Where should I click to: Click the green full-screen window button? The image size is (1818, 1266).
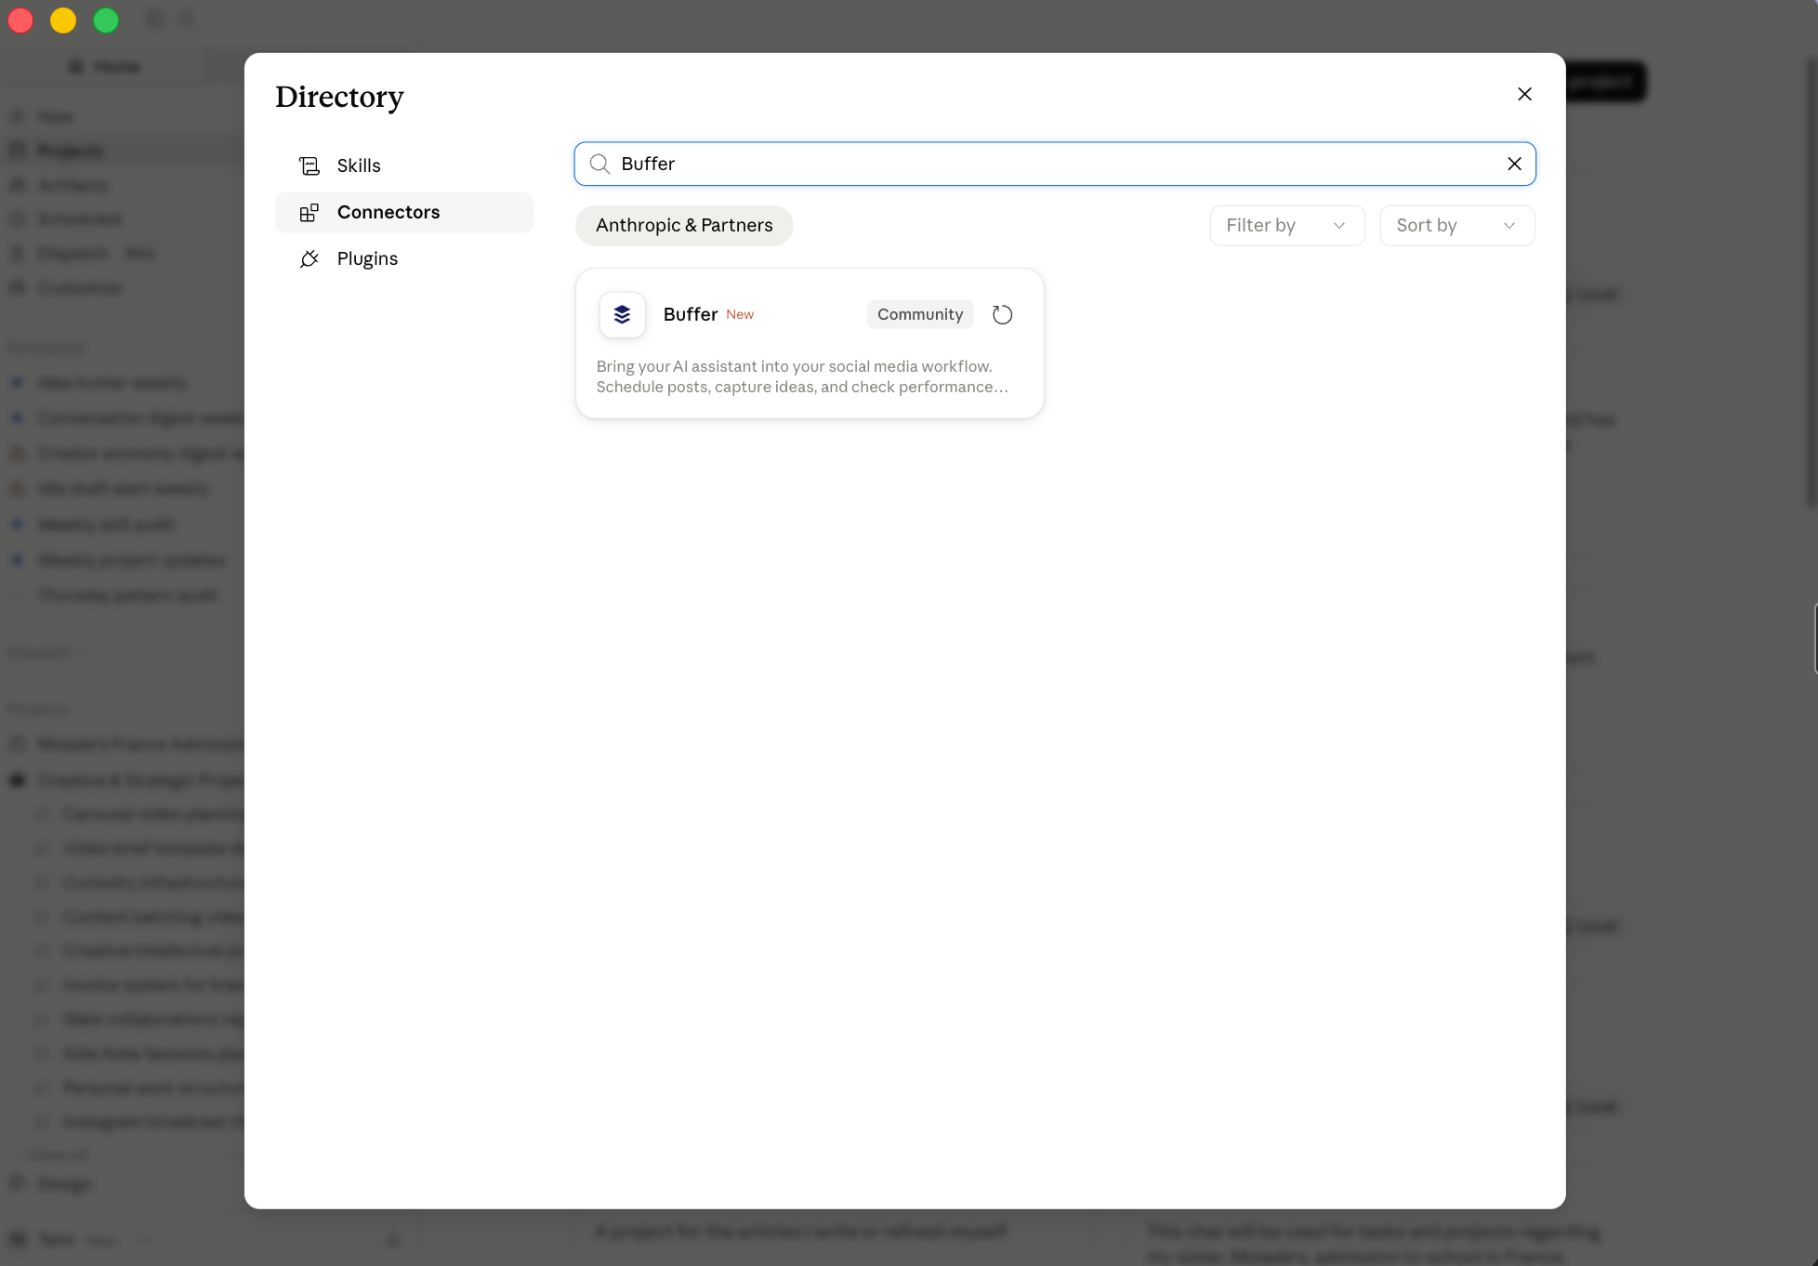tap(106, 20)
